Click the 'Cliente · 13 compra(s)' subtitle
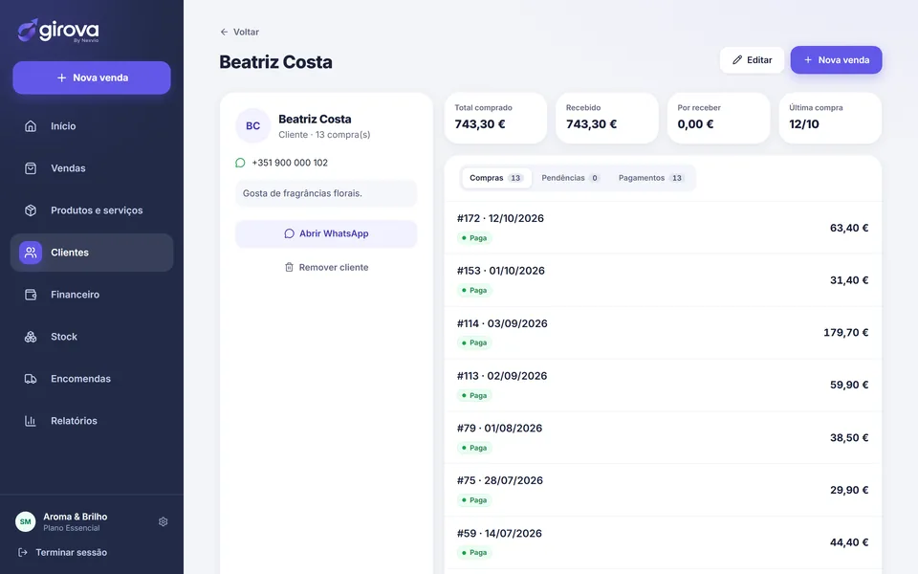Image resolution: width=918 pixels, height=574 pixels. pos(324,135)
